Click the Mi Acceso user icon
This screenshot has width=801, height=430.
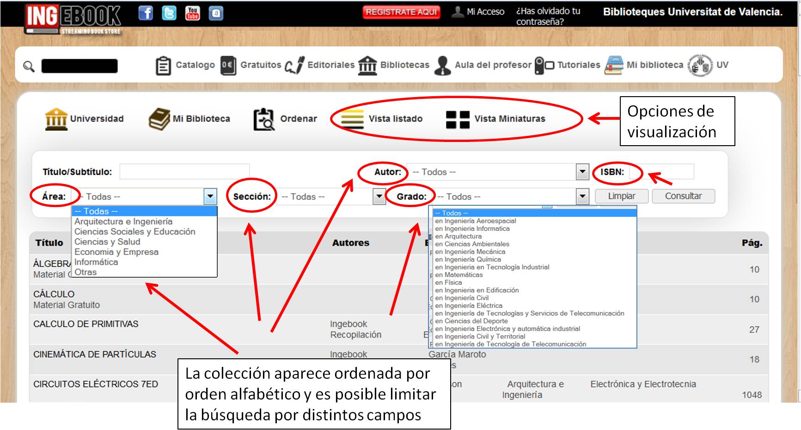[x=457, y=12]
